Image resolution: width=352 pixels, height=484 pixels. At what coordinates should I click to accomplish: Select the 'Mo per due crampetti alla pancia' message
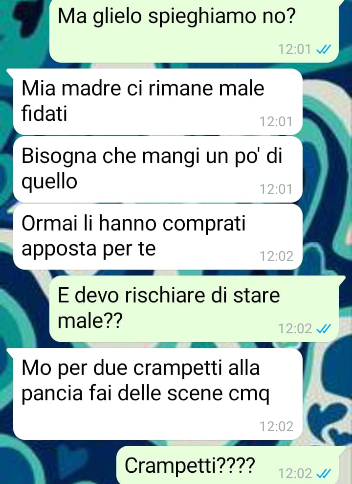coord(157,394)
